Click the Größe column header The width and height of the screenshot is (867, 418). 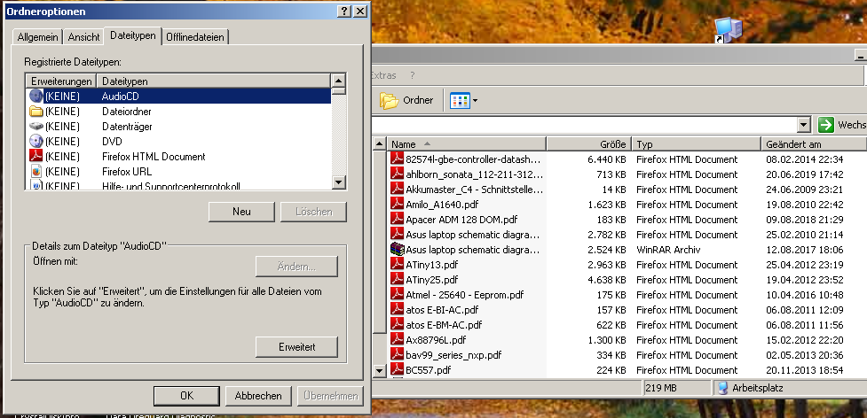point(589,144)
